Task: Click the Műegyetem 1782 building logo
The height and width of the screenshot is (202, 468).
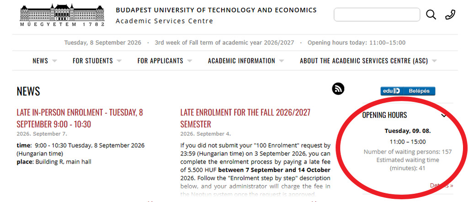Action: coord(62,15)
